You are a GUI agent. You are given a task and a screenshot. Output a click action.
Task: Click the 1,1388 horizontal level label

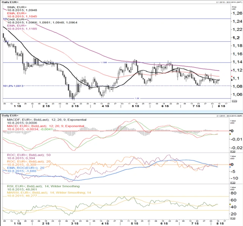[x=103, y=62]
